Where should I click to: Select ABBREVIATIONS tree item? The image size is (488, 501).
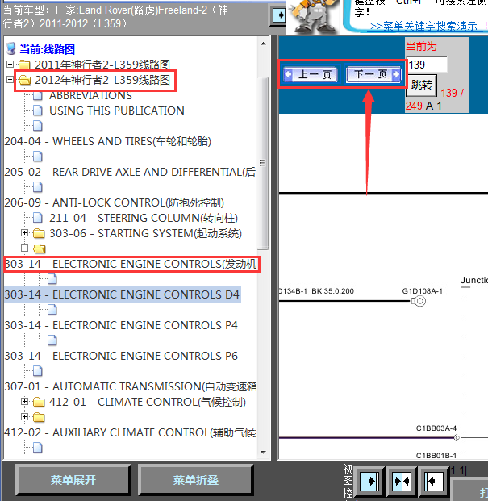90,95
